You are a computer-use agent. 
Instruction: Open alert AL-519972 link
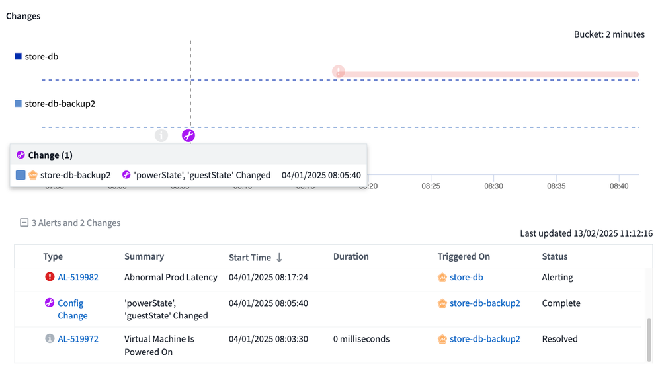[x=78, y=339]
